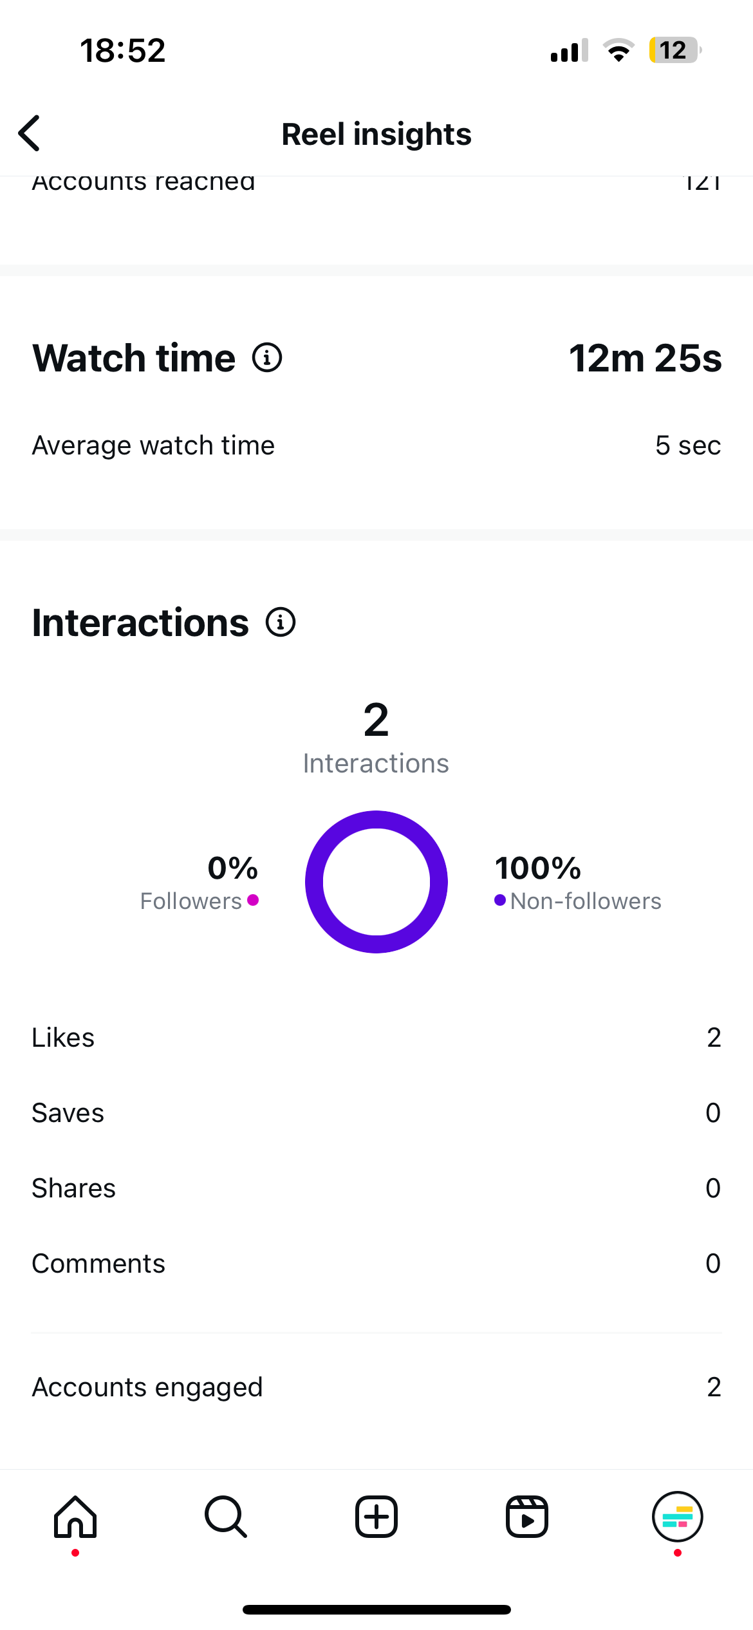Tap the create new post icon
Image resolution: width=753 pixels, height=1630 pixels.
pyautogui.click(x=376, y=1517)
